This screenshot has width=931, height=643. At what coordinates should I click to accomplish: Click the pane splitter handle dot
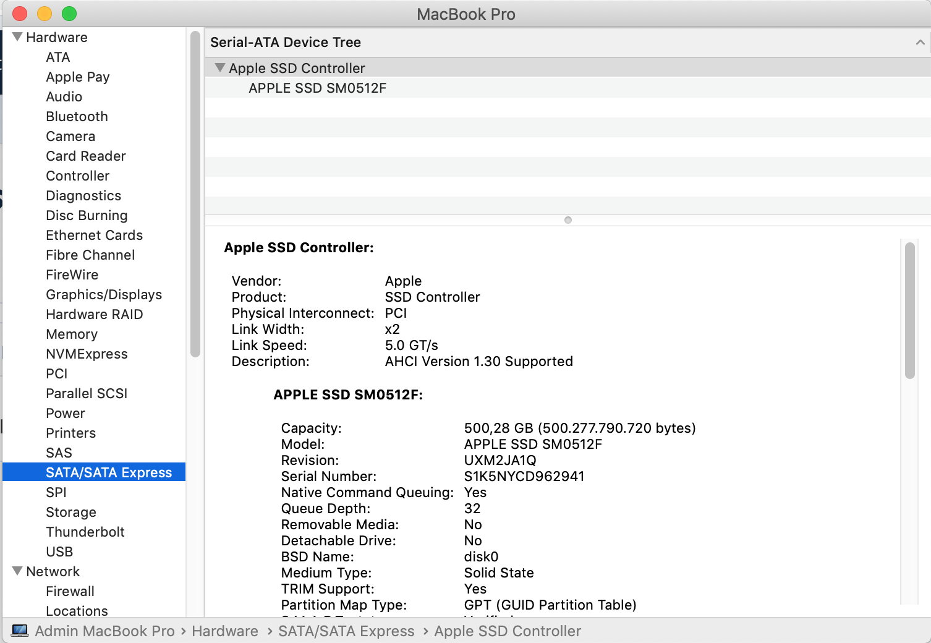pos(568,220)
